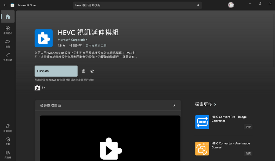Click the search box with hevc text
Image resolution: width=275 pixels, height=161 pixels.
tap(137, 5)
